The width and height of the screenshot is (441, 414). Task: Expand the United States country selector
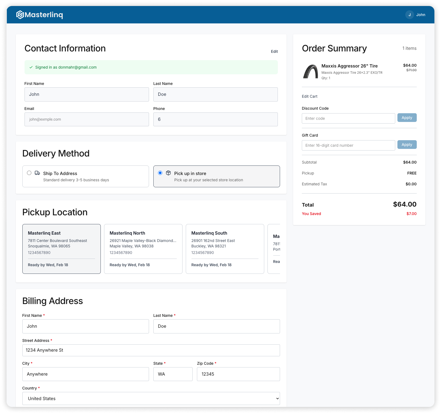click(x=151, y=398)
